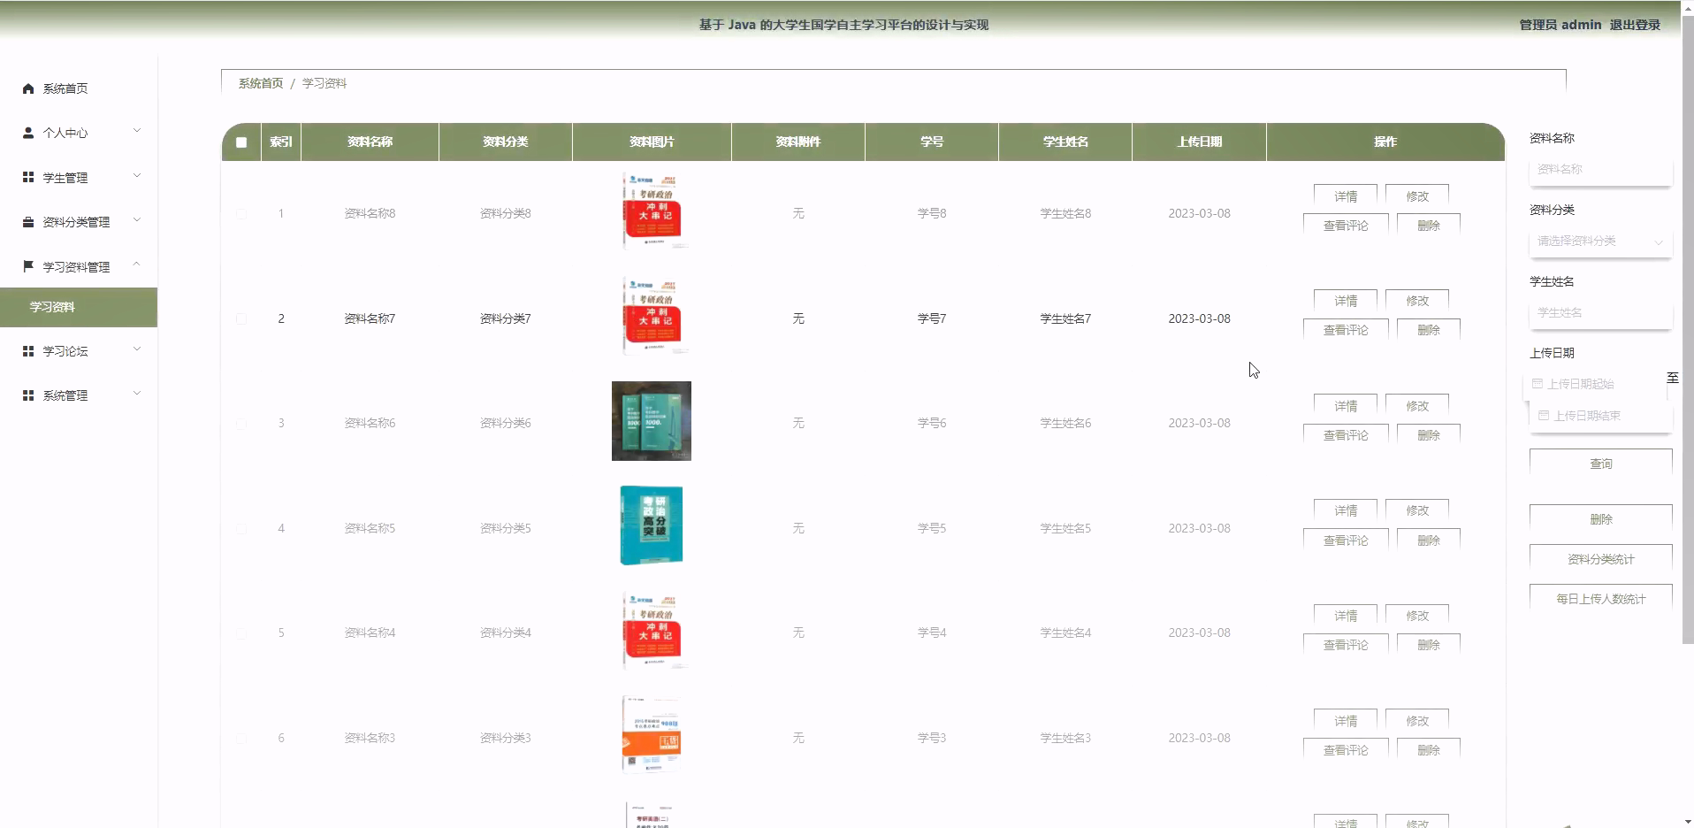Collapse the 学习资料管理 menu chevron
Screen dimensions: 1694x828
tap(137, 264)
